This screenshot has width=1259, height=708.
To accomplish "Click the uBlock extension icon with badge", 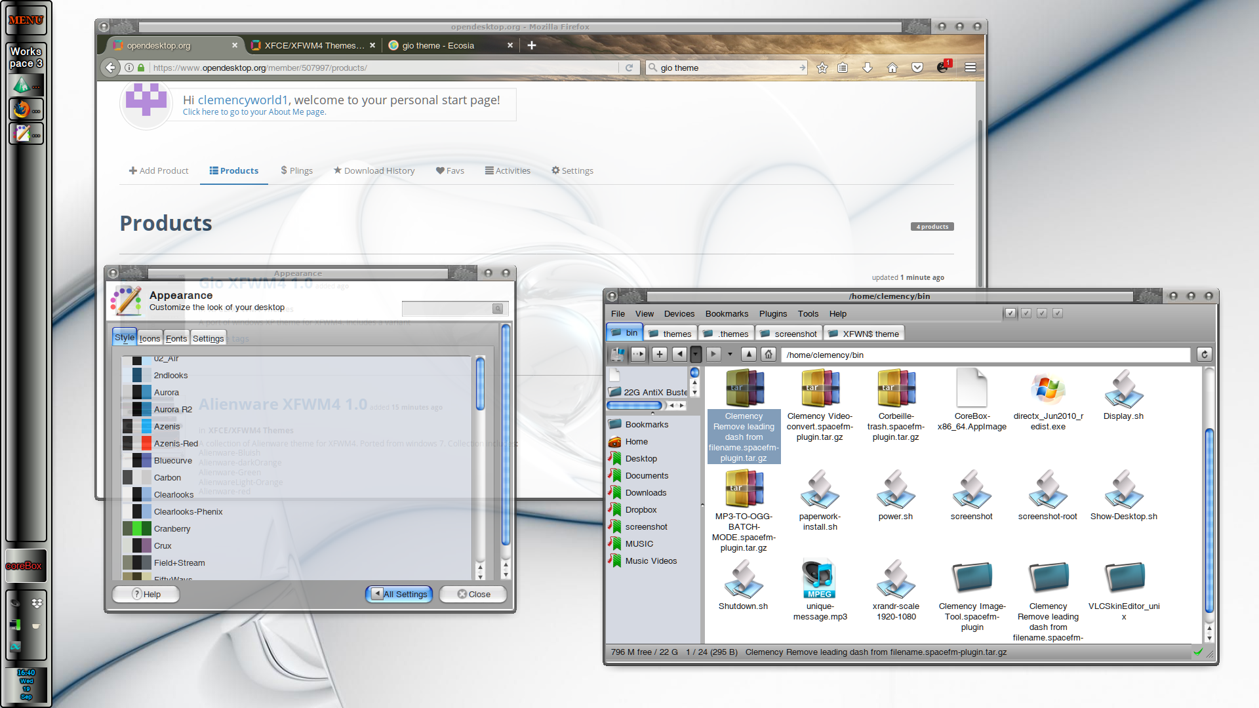I will point(944,67).
